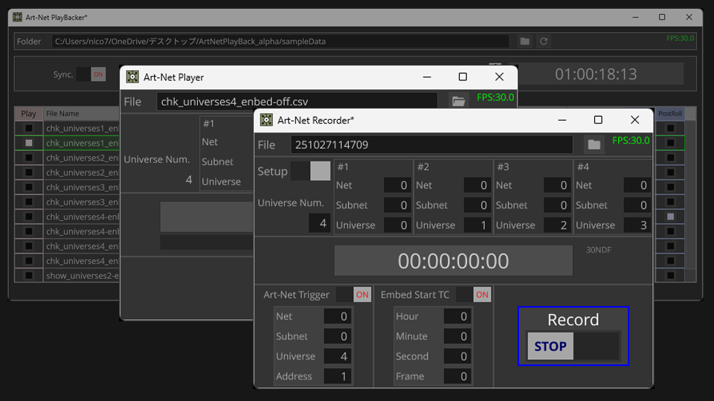The width and height of the screenshot is (714, 401).
Task: Click the Play column header
Action: tap(28, 114)
